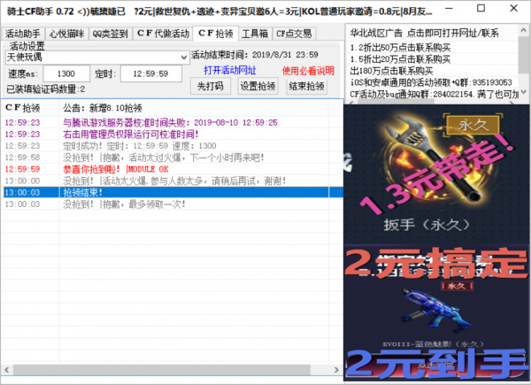This screenshot has height=385, width=531.
Task: Click the 公告: 新增8.10抢领 column header
Action: point(193,108)
